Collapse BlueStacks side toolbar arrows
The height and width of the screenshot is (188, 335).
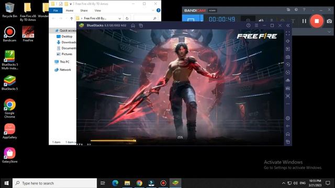pyautogui.click(x=288, y=26)
